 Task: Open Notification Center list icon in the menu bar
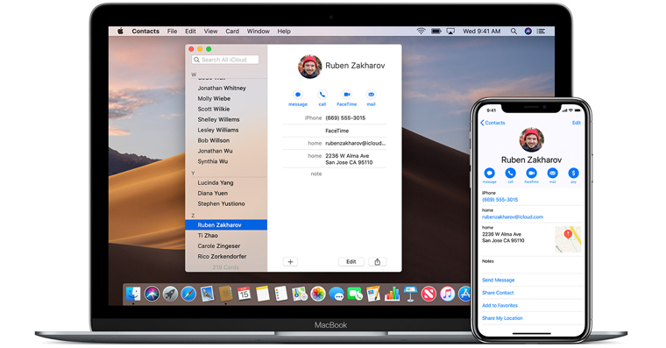(541, 31)
